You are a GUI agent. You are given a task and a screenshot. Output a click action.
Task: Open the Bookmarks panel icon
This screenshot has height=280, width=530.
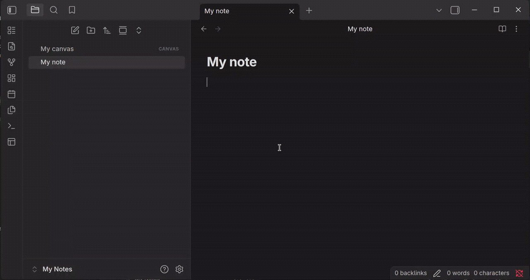pyautogui.click(x=72, y=10)
